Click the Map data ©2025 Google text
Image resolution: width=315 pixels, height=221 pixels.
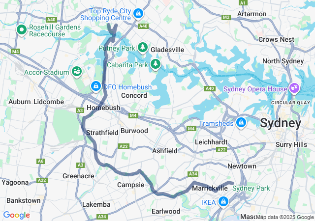click(x=284, y=217)
